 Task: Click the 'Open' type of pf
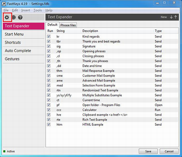tap(158, 105)
